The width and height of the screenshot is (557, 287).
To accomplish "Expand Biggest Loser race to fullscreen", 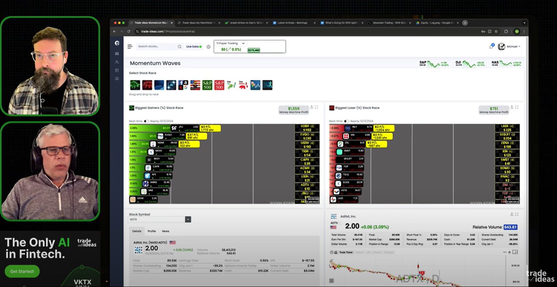I will [x=517, y=107].
